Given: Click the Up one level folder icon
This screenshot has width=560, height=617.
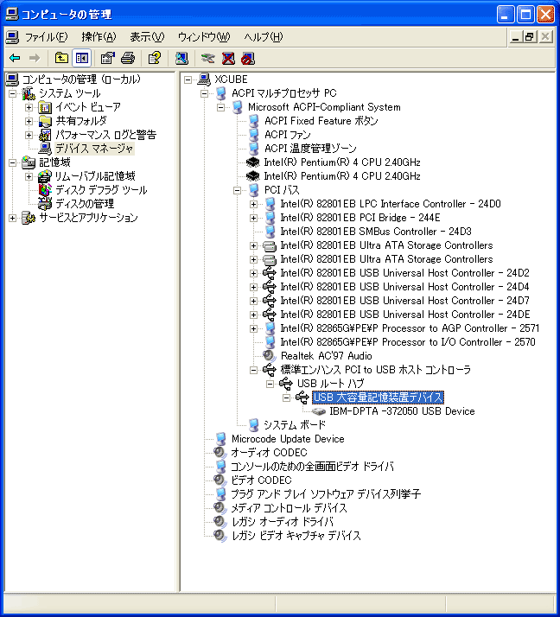Looking at the screenshot, I should pyautogui.click(x=61, y=58).
